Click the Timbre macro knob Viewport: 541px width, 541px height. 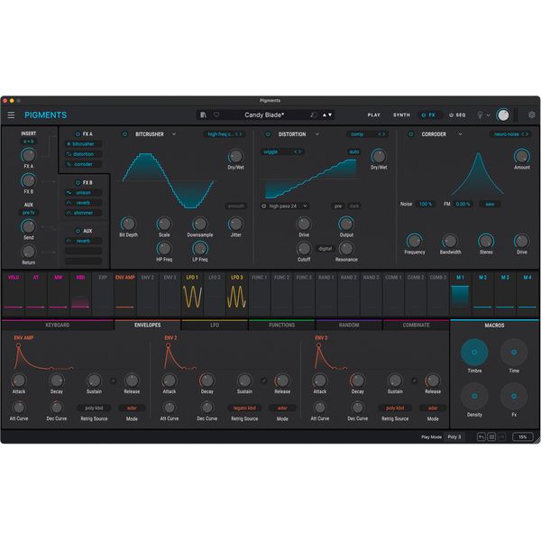click(473, 353)
